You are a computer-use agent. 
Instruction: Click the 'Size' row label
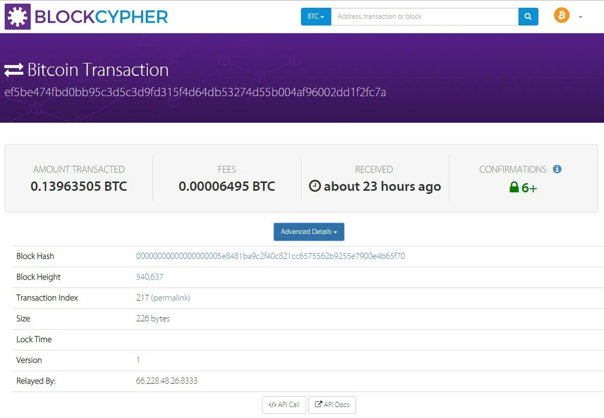[23, 318]
